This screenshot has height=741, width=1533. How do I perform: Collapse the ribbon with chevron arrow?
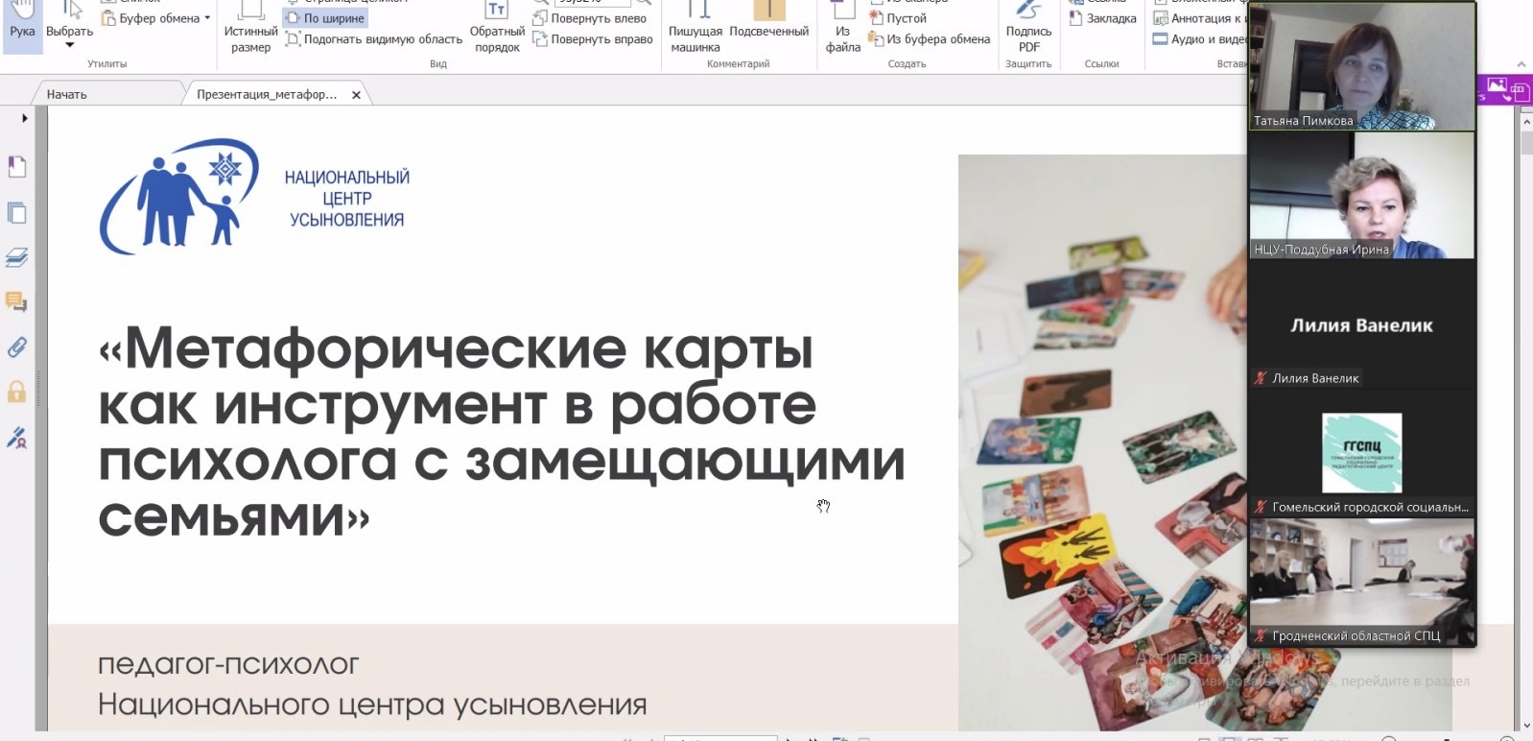click(1521, 64)
